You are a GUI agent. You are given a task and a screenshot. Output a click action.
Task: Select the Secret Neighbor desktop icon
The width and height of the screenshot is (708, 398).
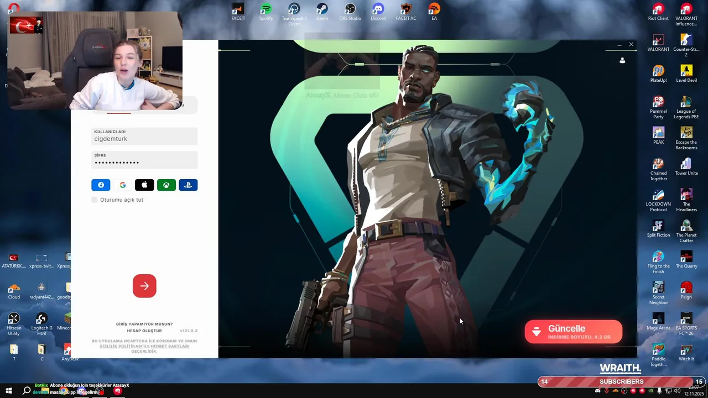[658, 293]
